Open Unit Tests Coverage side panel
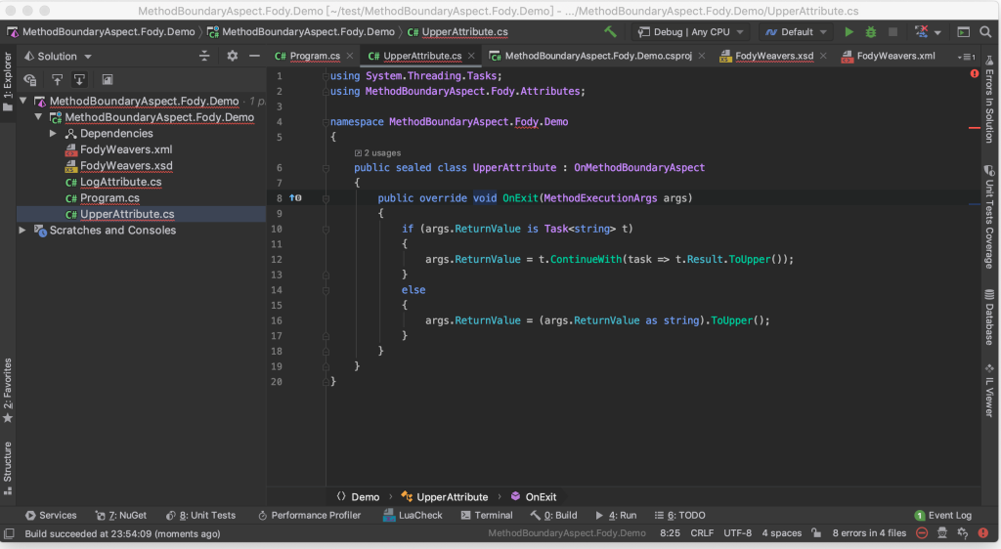This screenshot has height=549, width=1001. pos(989,217)
